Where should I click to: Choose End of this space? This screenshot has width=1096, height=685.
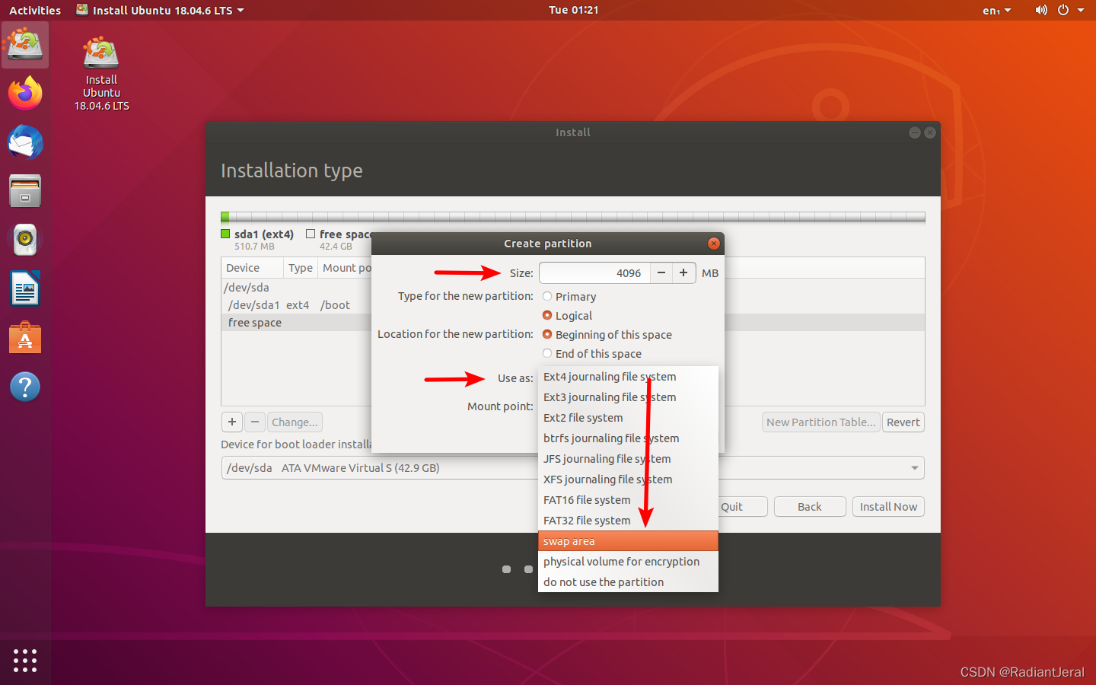592,354
